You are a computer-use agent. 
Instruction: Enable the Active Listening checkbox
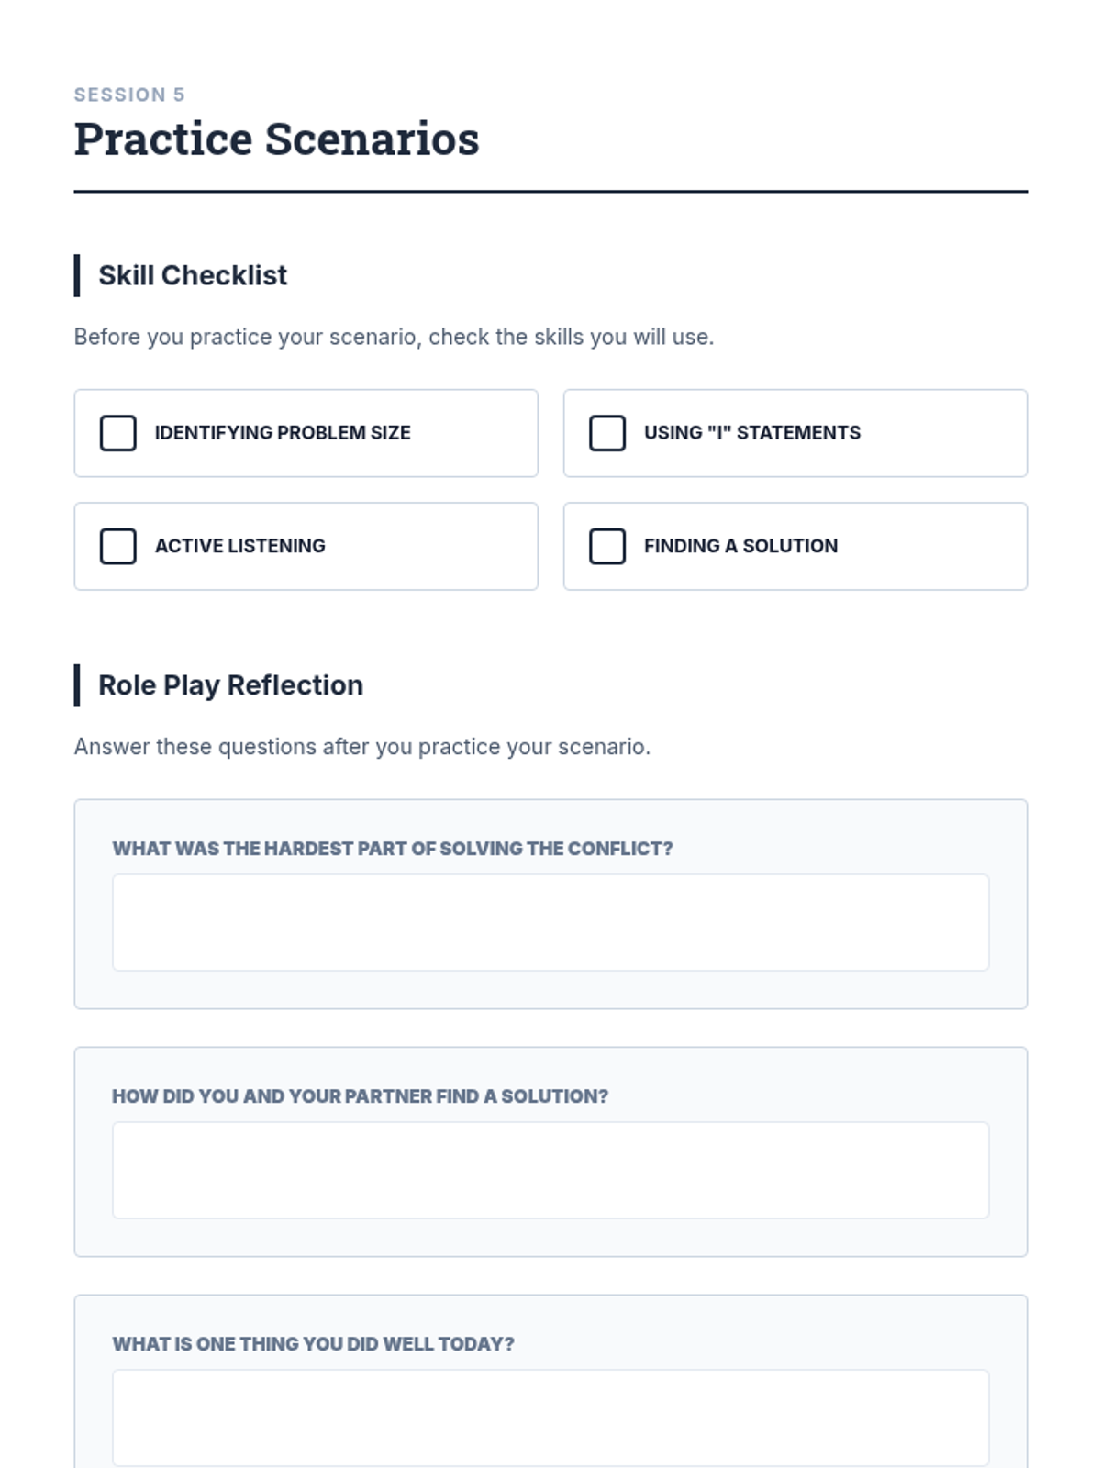(x=118, y=546)
